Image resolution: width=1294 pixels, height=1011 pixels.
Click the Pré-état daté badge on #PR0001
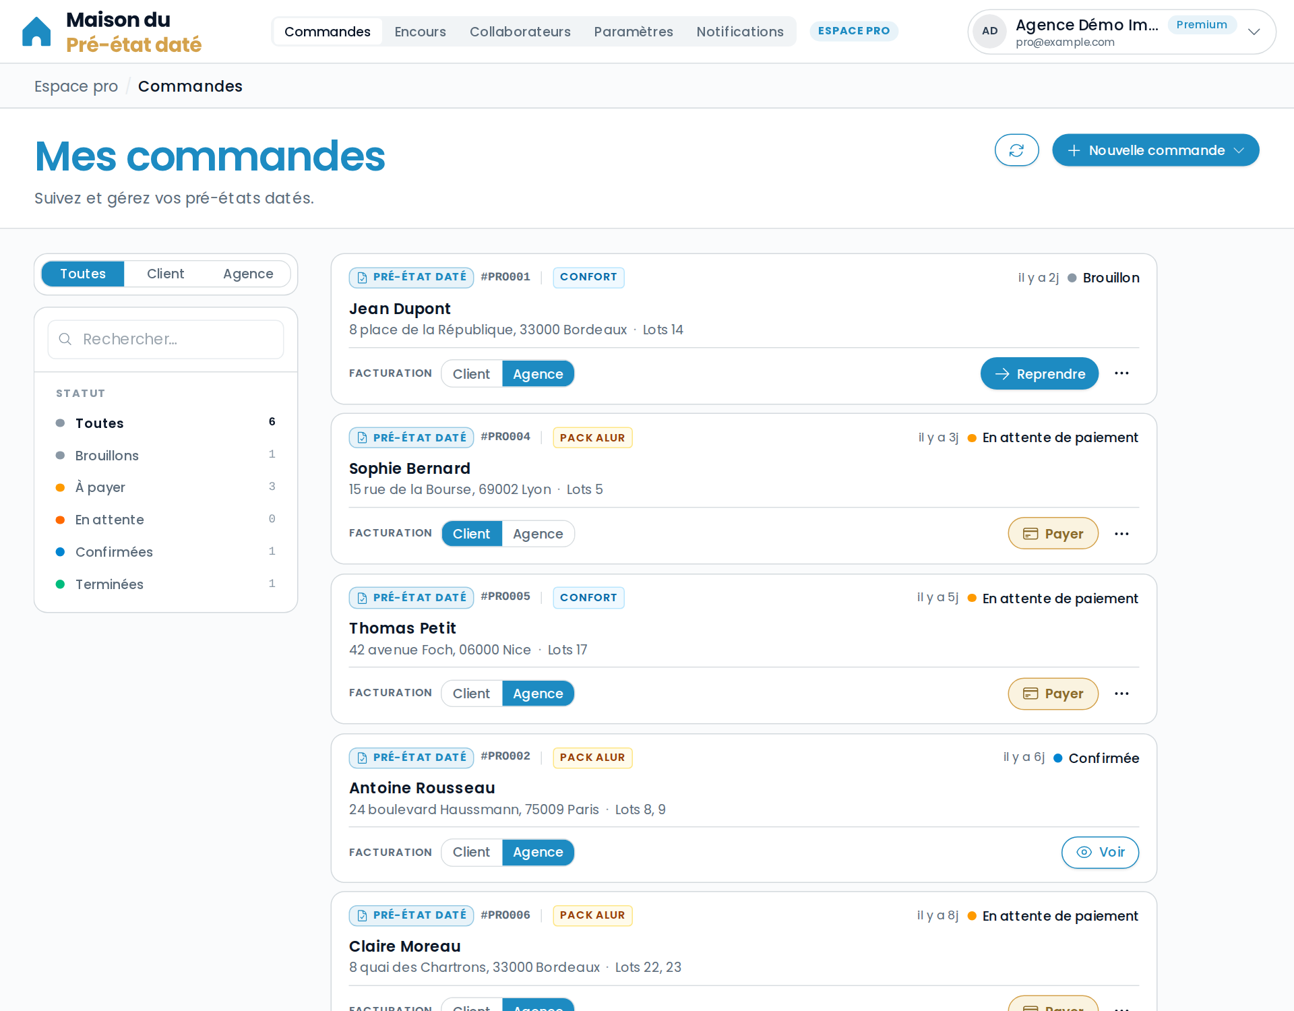411,277
